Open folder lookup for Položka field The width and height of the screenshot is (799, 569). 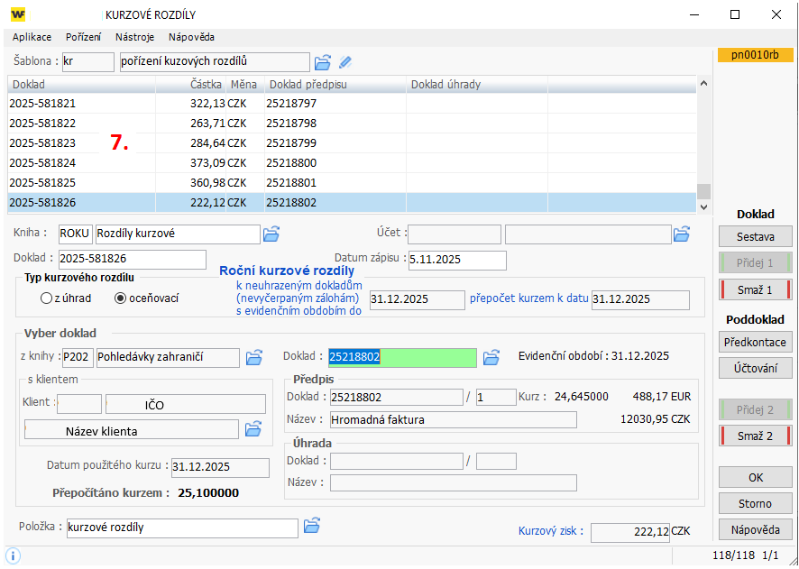pos(311,526)
